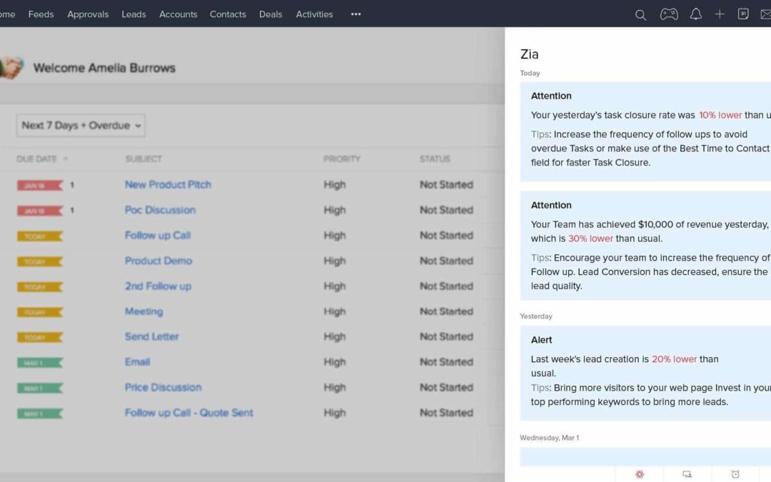Click the screen presenter icon in bottom bar
The image size is (771, 482).
point(687,474)
